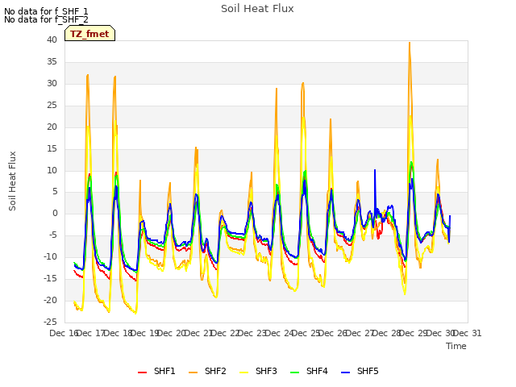Click the x-axis tick label Dec 31

[x=468, y=333]
